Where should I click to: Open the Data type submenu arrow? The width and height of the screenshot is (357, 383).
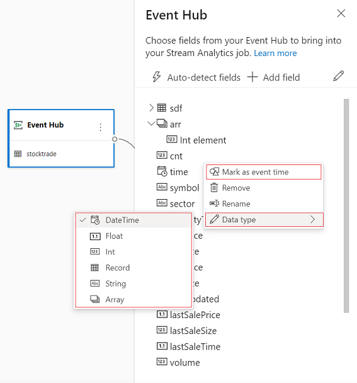[312, 219]
